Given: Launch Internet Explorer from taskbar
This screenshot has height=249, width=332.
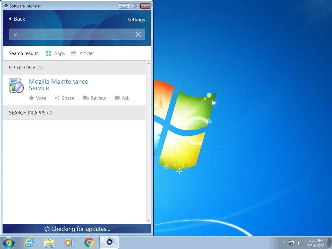Looking at the screenshot, I should click(x=29, y=243).
